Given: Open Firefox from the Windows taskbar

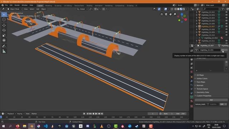Looking at the screenshot, I should click(x=18, y=126).
